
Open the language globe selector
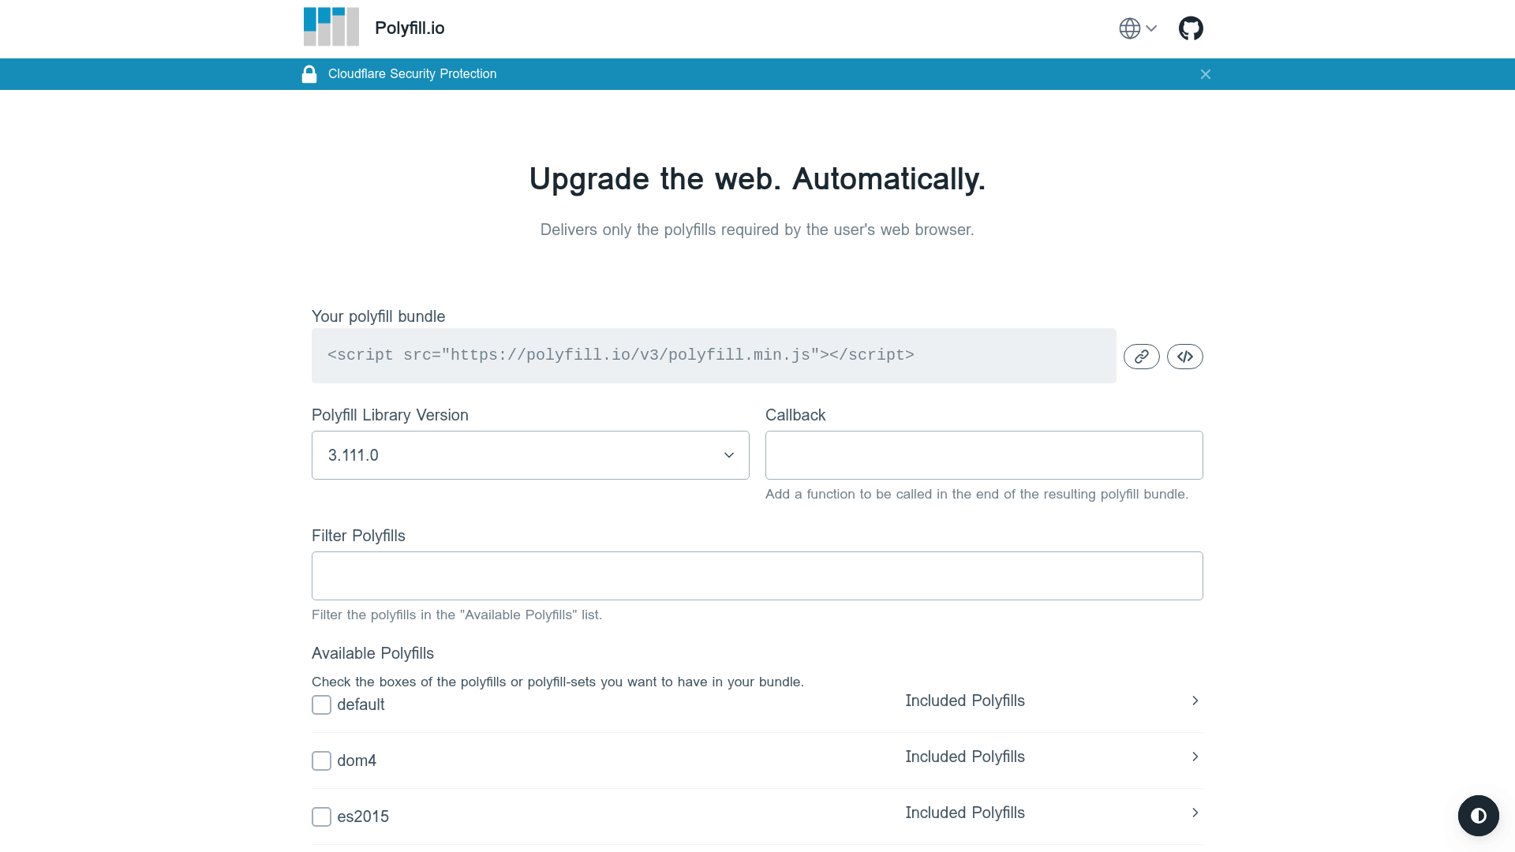pyautogui.click(x=1138, y=28)
